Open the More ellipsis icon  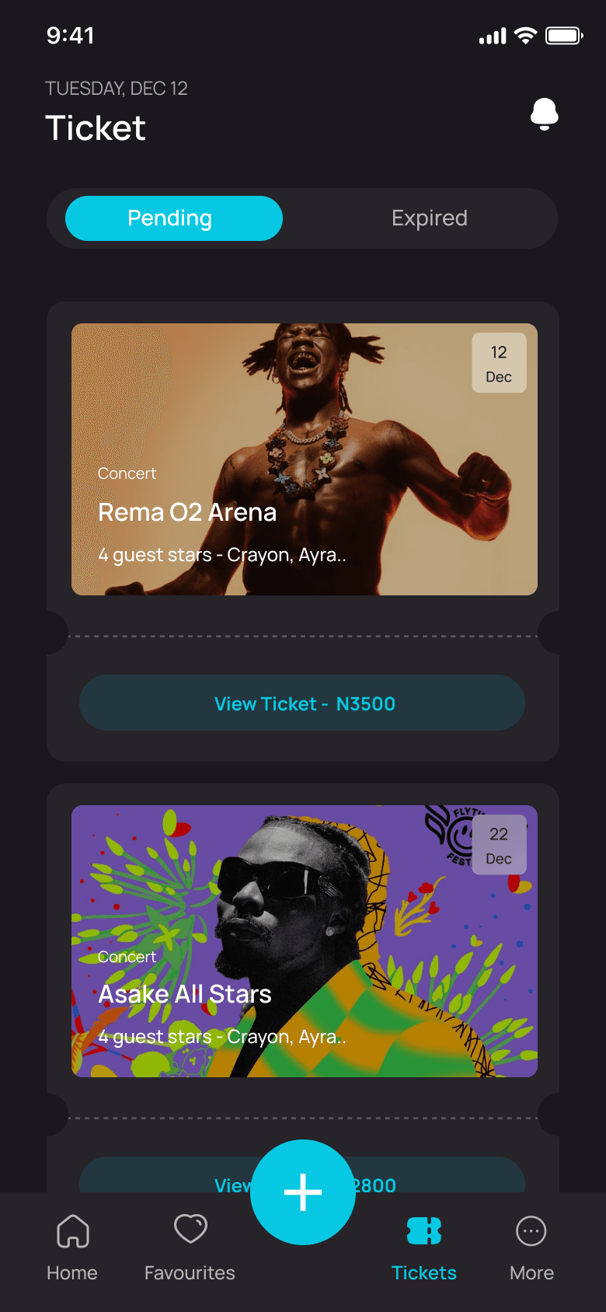click(x=531, y=1231)
